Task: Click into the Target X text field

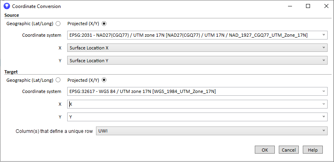Action: pyautogui.click(x=192, y=104)
